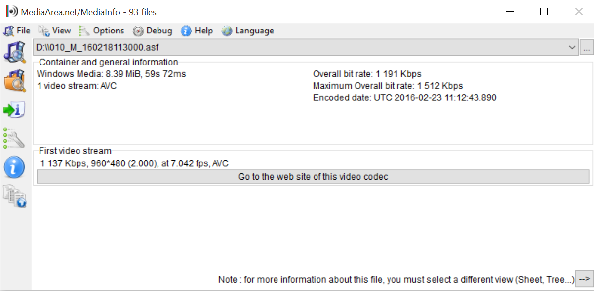Open the Language menu
Viewport: 594px width, 291px height.
248,31
